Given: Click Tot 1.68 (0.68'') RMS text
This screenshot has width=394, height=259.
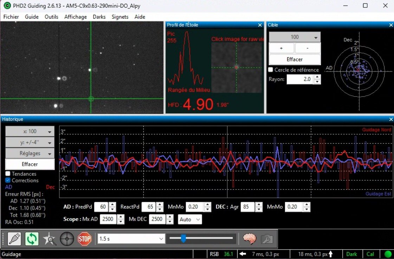Looking at the screenshot, I should pos(28,215).
